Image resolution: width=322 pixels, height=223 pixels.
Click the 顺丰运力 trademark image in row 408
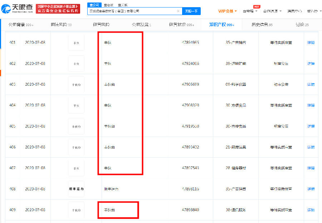coord(76,189)
